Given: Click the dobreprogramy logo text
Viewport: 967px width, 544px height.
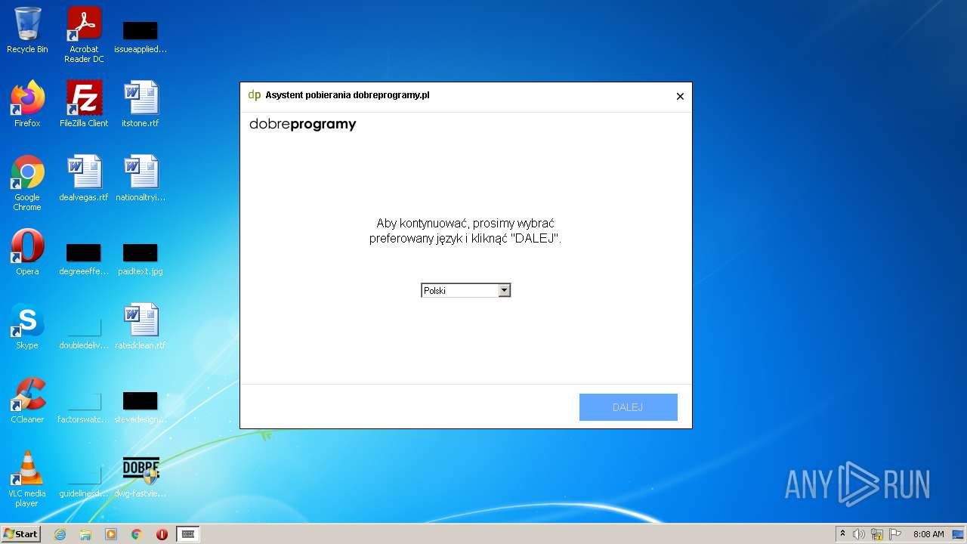Looking at the screenshot, I should pyautogui.click(x=303, y=124).
